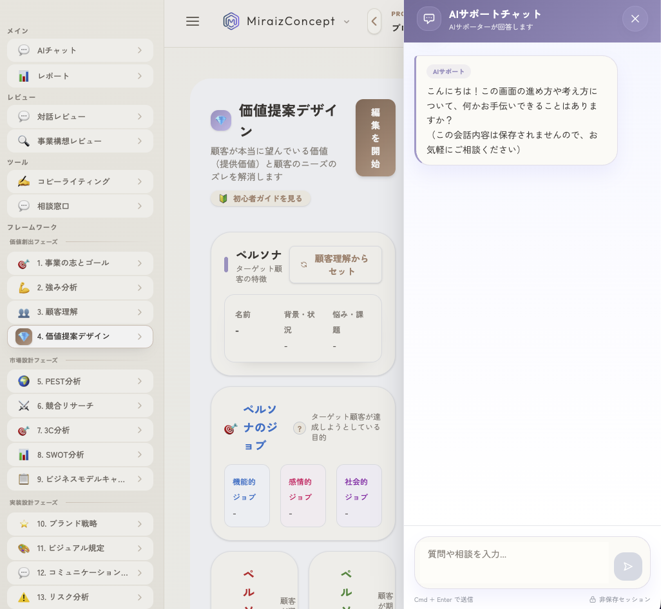Collapse the panel with the left arrow button
The width and height of the screenshot is (661, 609).
tap(374, 21)
